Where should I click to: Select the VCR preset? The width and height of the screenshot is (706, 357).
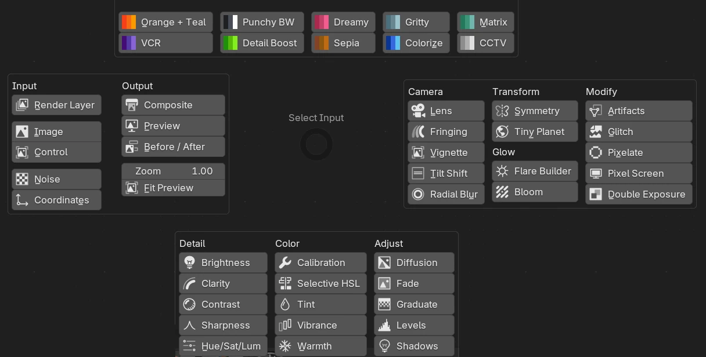tap(165, 43)
